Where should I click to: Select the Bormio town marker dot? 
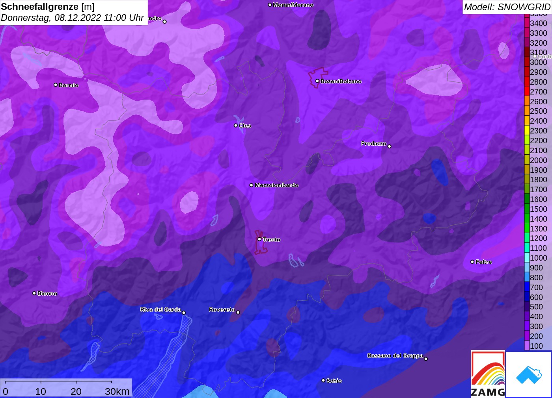56,85
